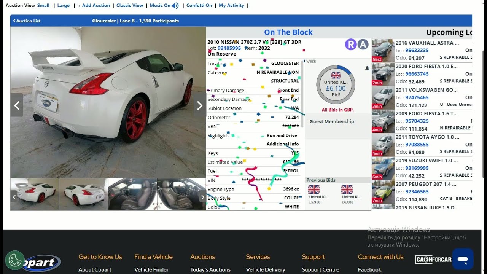Click the 2011 Volkswagen Golf thumbnail
487x274 pixels.
tap(383, 98)
